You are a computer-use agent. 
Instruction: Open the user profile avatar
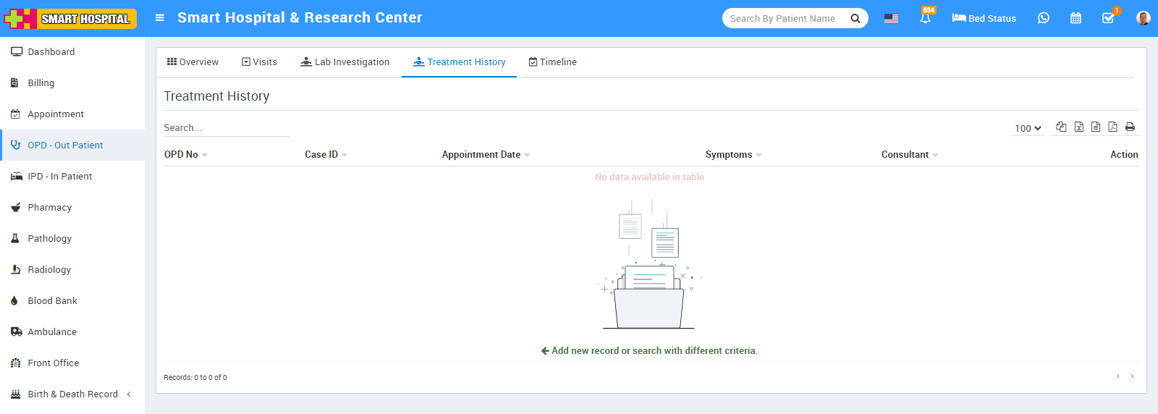[1144, 18]
